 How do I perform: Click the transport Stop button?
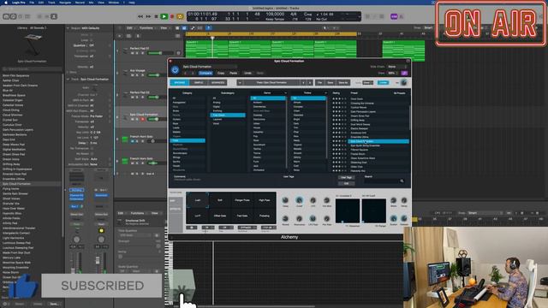[x=156, y=16]
